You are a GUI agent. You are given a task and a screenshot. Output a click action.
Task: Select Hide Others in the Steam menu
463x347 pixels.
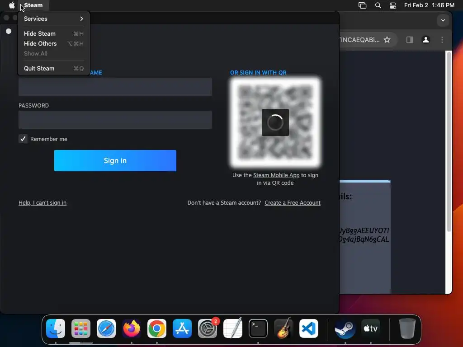[53, 44]
